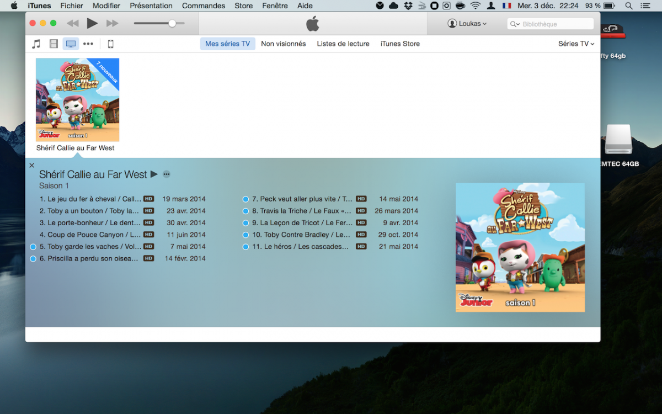Open the more options dots next to title
This screenshot has width=662, height=414.
pyautogui.click(x=167, y=174)
